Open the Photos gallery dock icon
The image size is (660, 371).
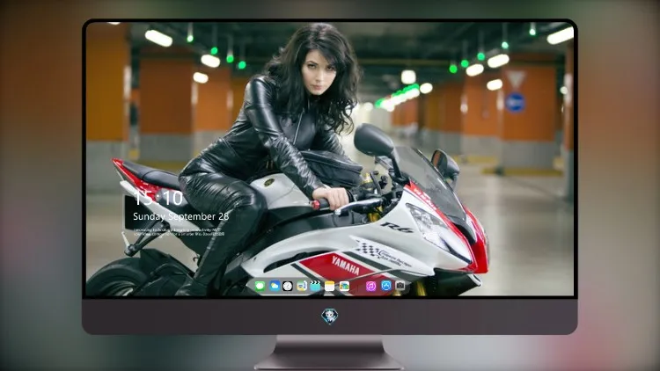pyautogui.click(x=344, y=286)
